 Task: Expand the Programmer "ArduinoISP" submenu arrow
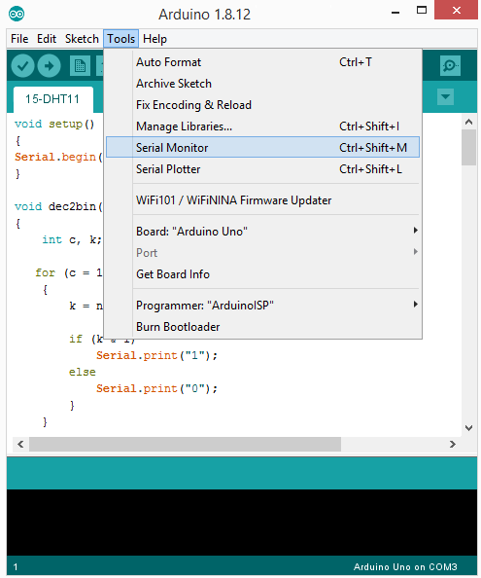(415, 305)
